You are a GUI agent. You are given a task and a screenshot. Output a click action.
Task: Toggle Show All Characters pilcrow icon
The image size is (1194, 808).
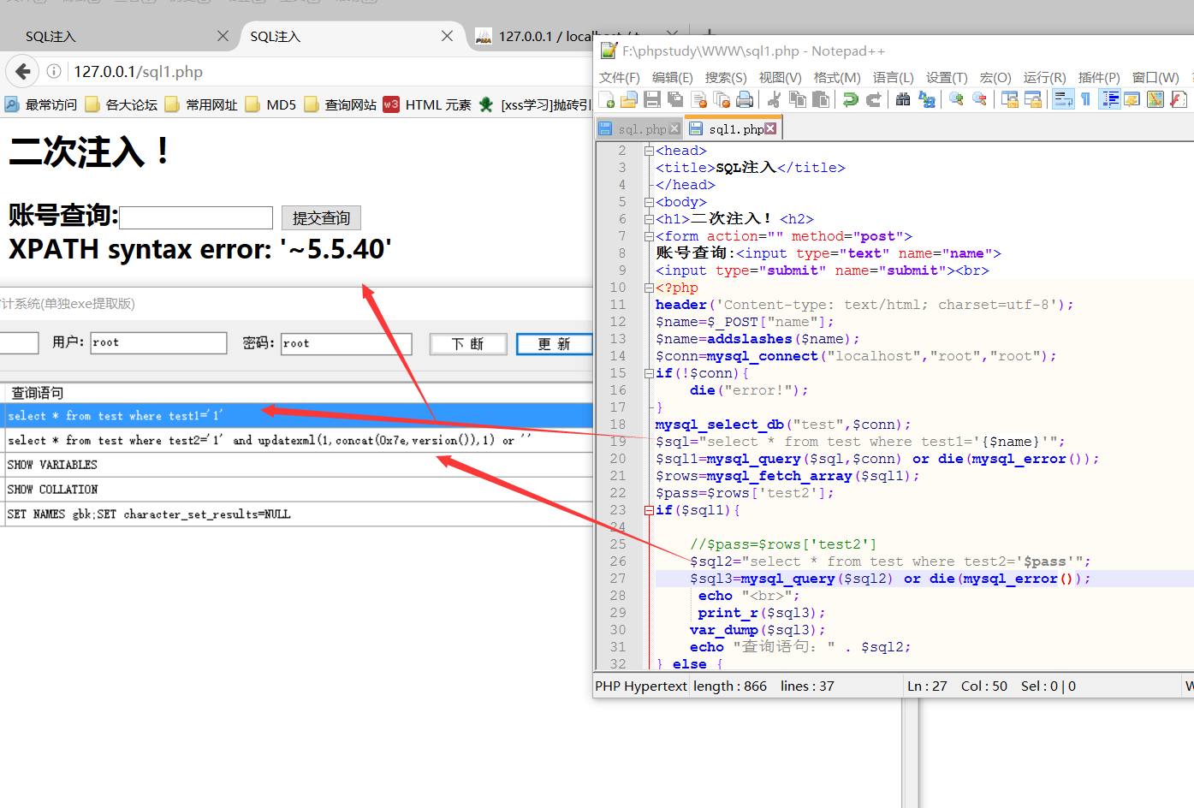1085,99
